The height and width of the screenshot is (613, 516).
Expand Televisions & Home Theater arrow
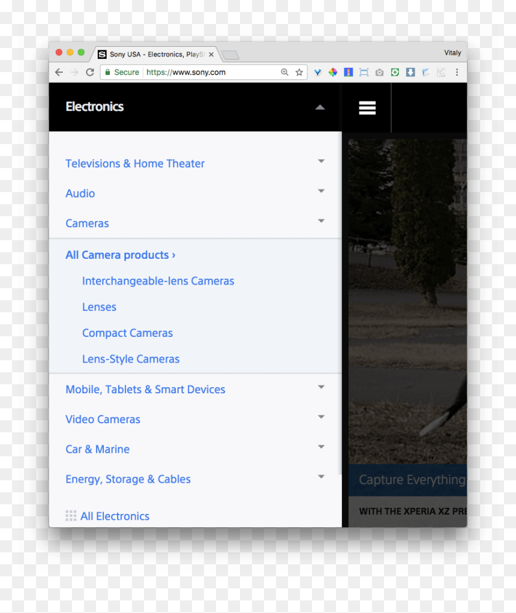click(321, 161)
